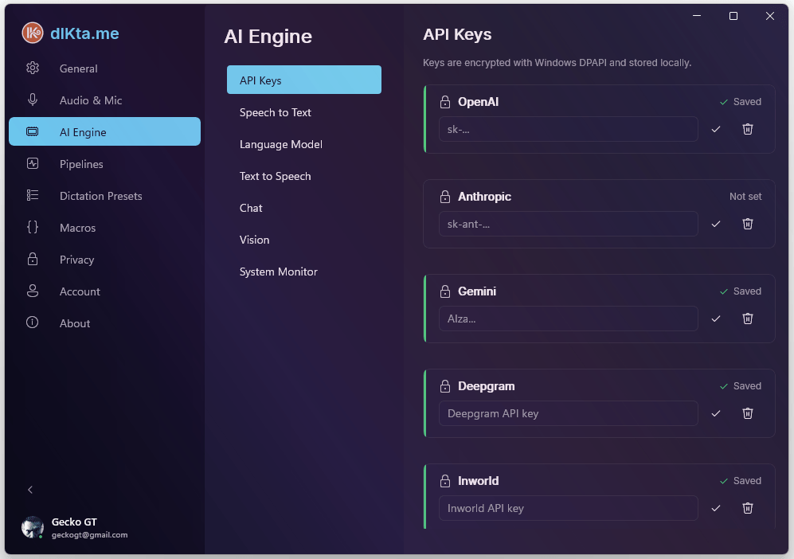The width and height of the screenshot is (794, 559).
Task: Click the Gecko GT profile avatar
Action: [x=33, y=527]
